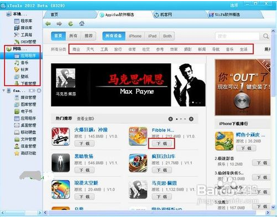Image resolution: width=278 pixels, height=218 pixels.
Task: Open 铃声 ringtone item in sidebar
Action: click(22, 69)
